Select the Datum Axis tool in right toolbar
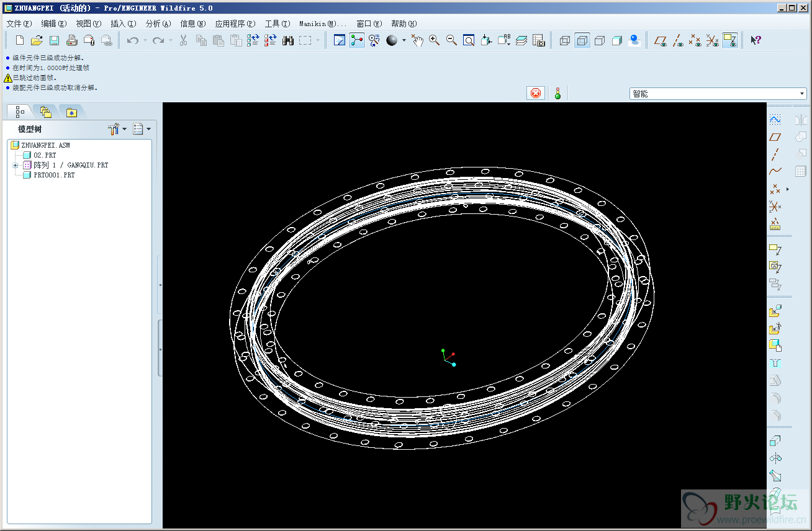This screenshot has width=812, height=531. pyautogui.click(x=775, y=154)
